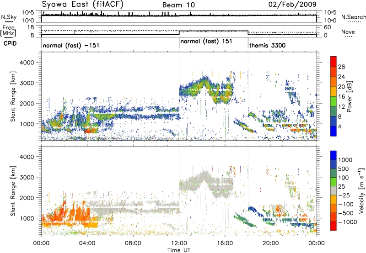This screenshot has width=366, height=253.
Task: Click the "12:00" time tick label
Action: [x=179, y=243]
